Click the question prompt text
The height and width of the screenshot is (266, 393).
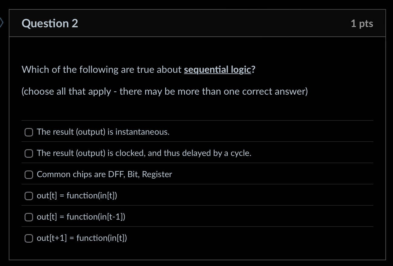[138, 69]
